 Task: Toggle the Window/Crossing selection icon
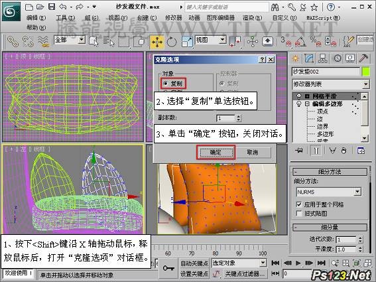[139, 42]
